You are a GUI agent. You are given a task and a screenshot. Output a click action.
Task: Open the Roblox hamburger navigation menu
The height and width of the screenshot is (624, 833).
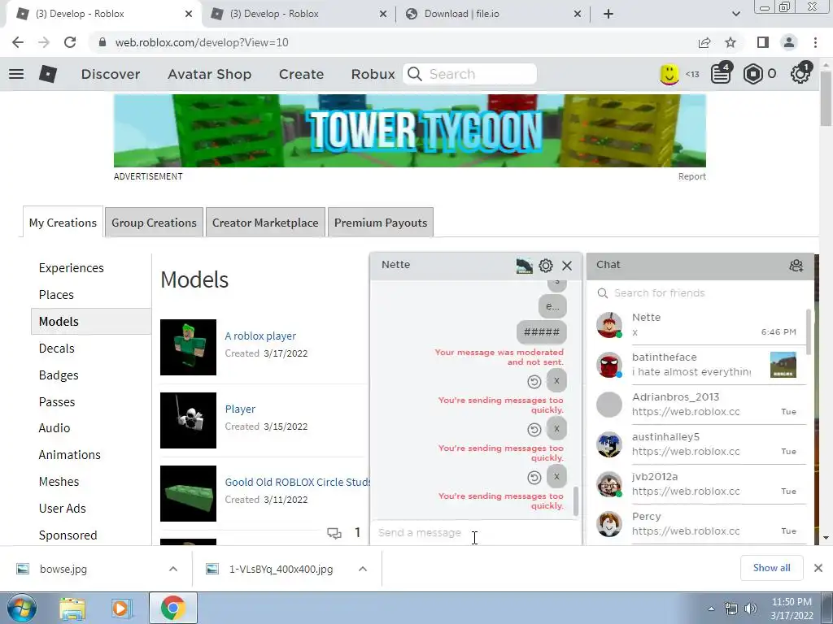coord(16,74)
